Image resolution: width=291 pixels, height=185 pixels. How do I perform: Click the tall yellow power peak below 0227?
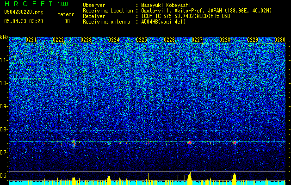tap(190, 179)
